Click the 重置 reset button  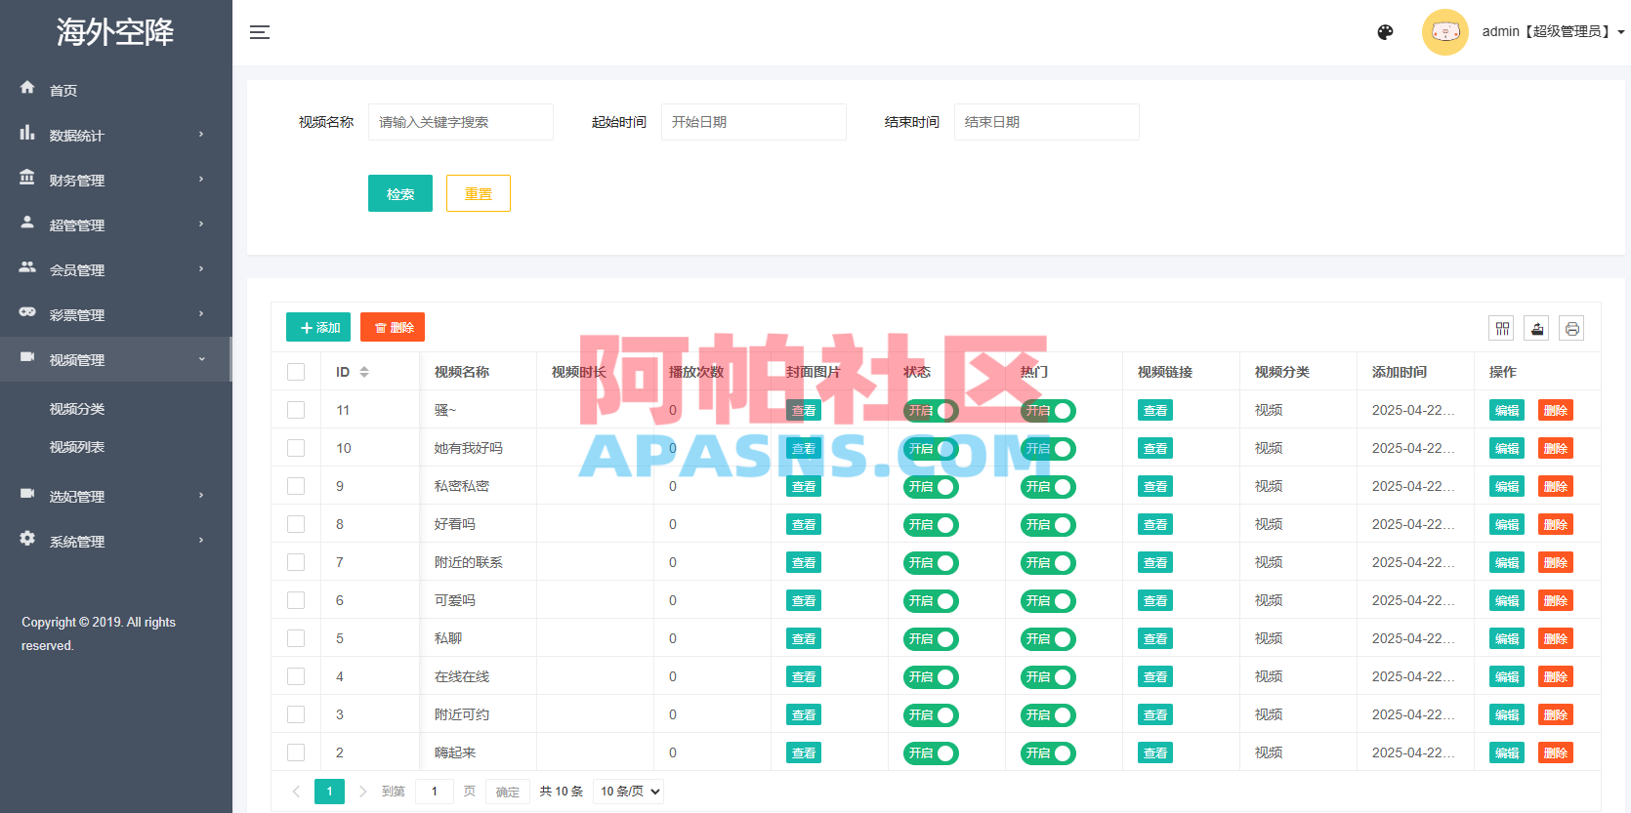click(479, 193)
